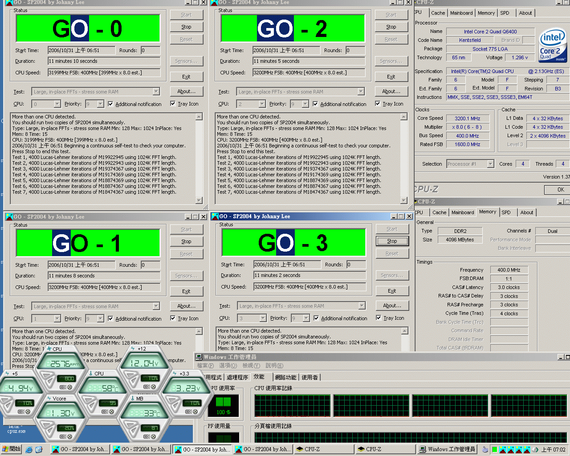Open settings icon on the +12V gauge
The width and height of the screenshot is (570, 456).
click(147, 387)
